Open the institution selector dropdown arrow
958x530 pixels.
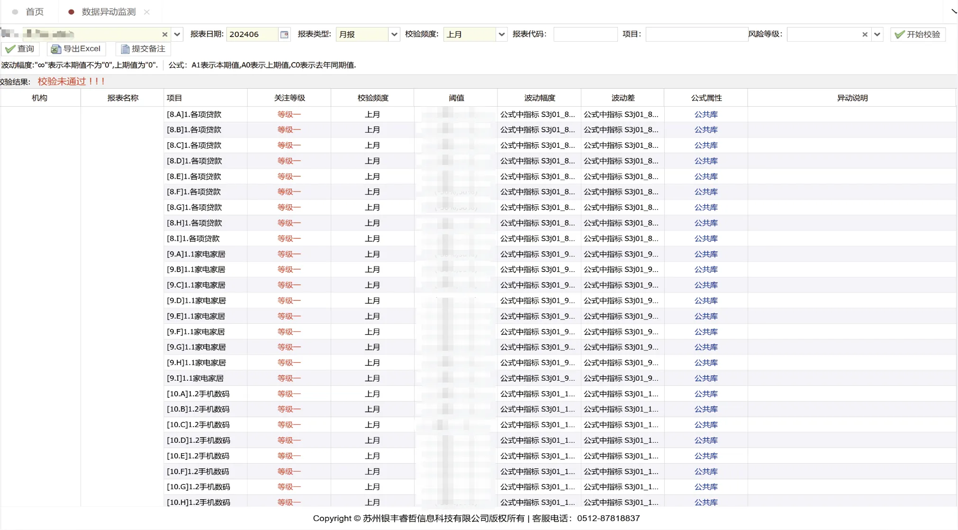[x=177, y=34]
